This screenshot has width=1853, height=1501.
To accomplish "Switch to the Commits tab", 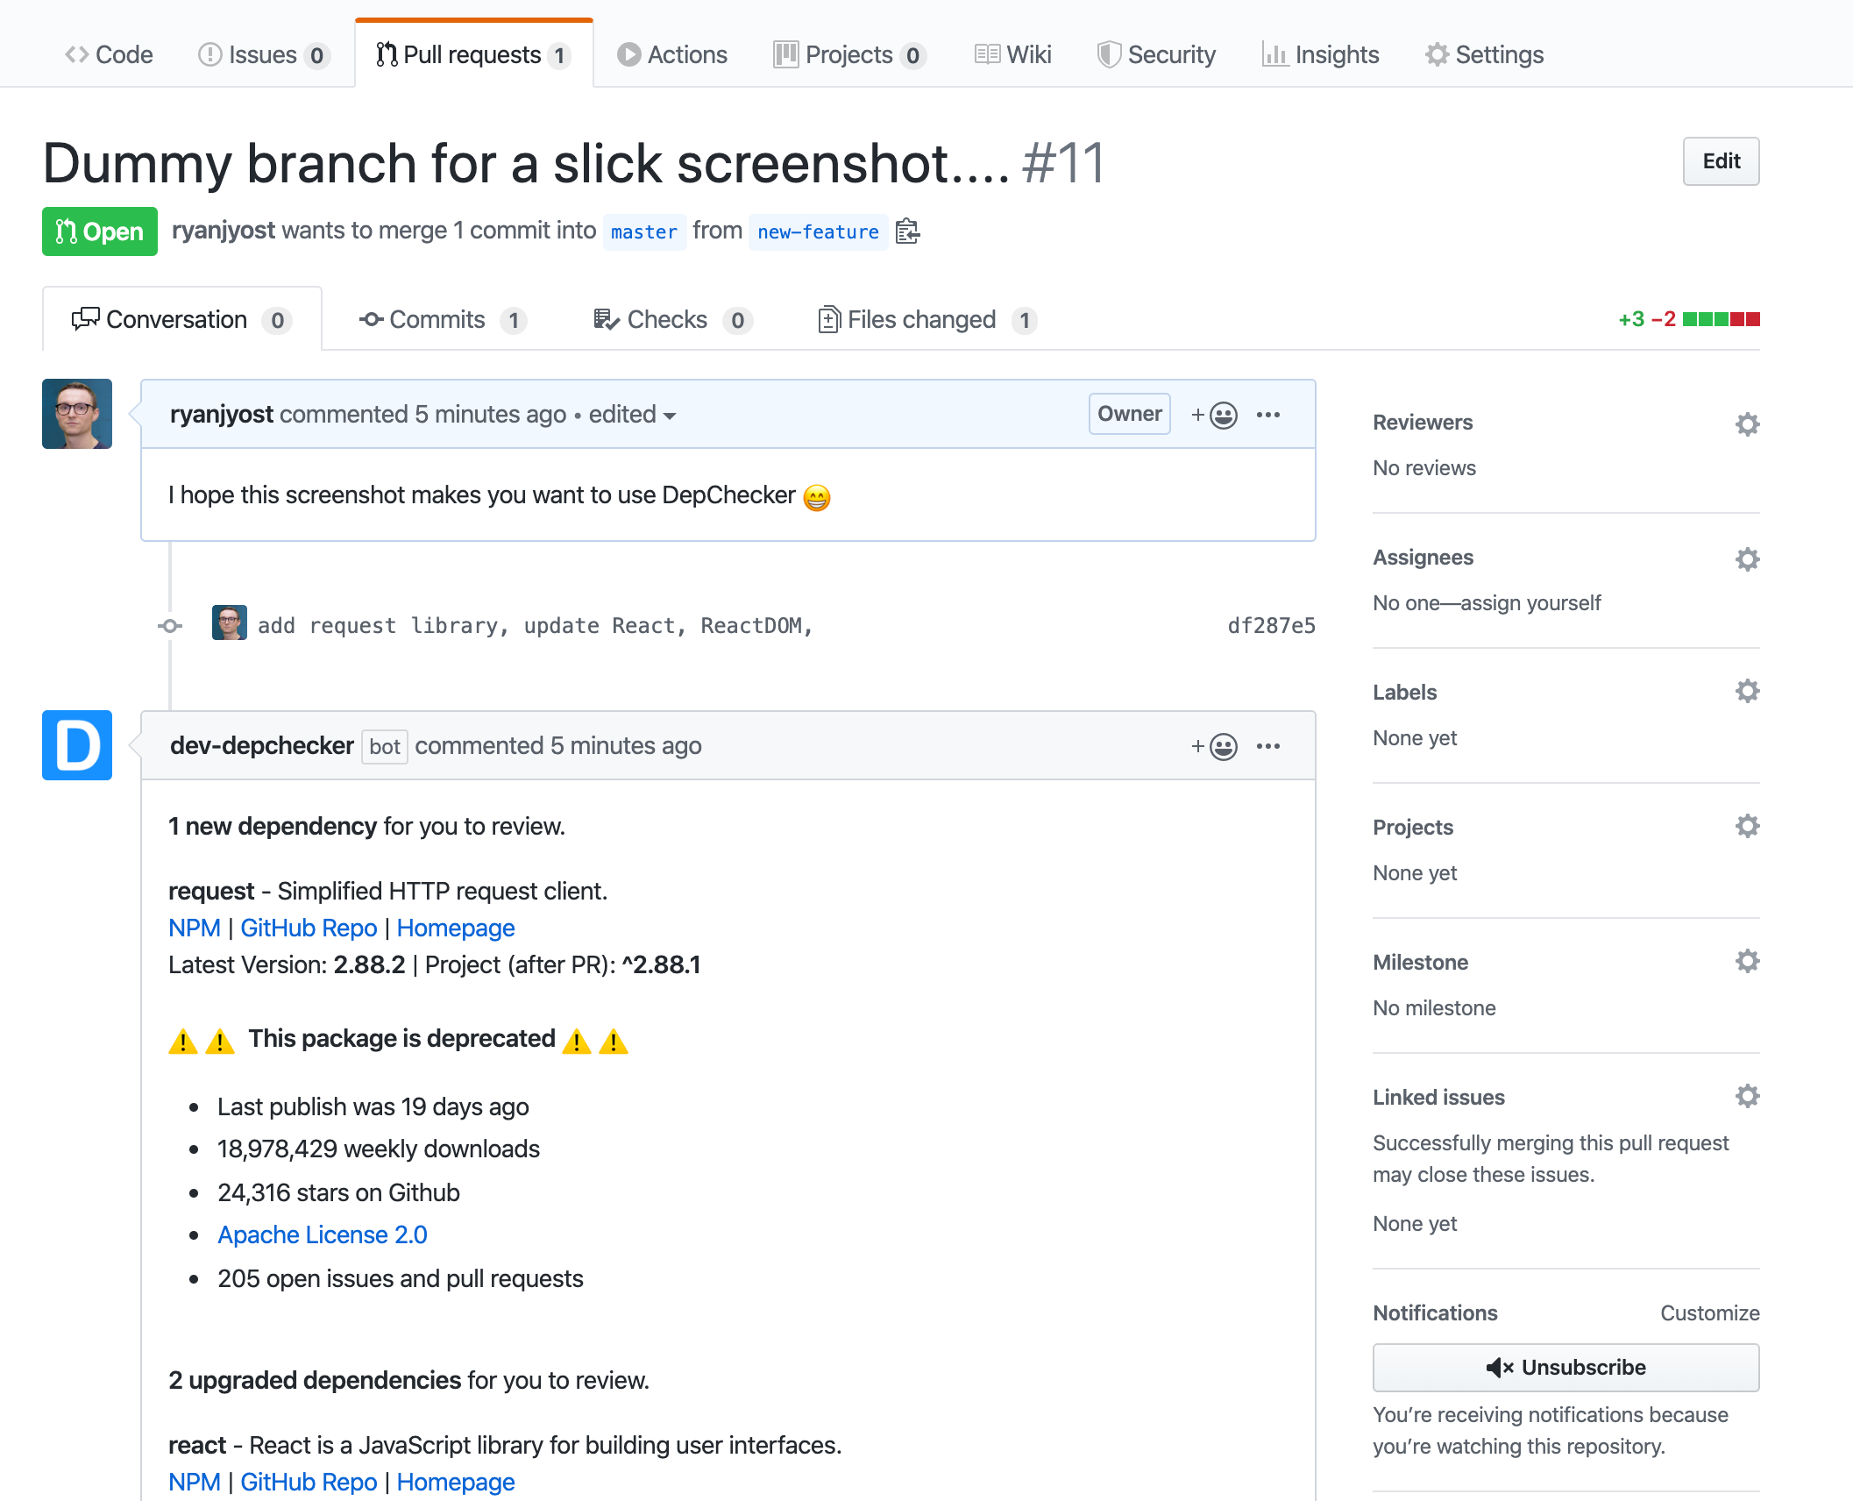I will tap(443, 319).
